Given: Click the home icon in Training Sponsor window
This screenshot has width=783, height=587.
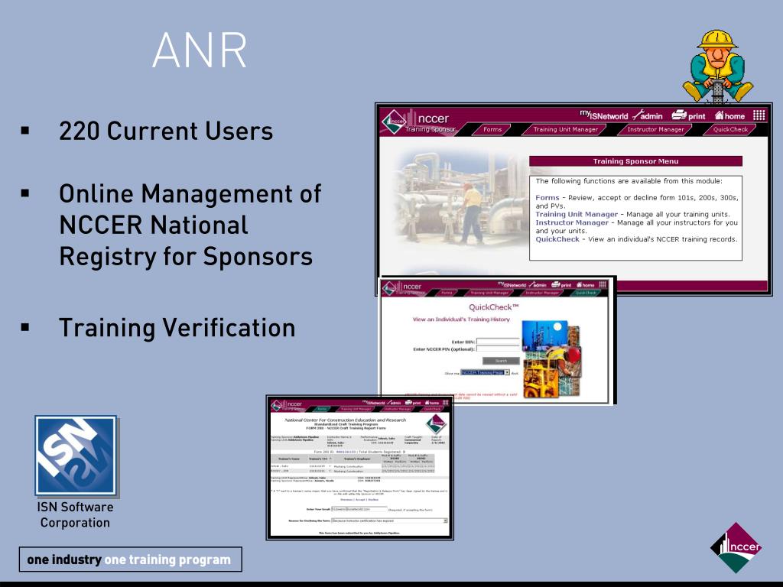Looking at the screenshot, I should pos(729,116).
